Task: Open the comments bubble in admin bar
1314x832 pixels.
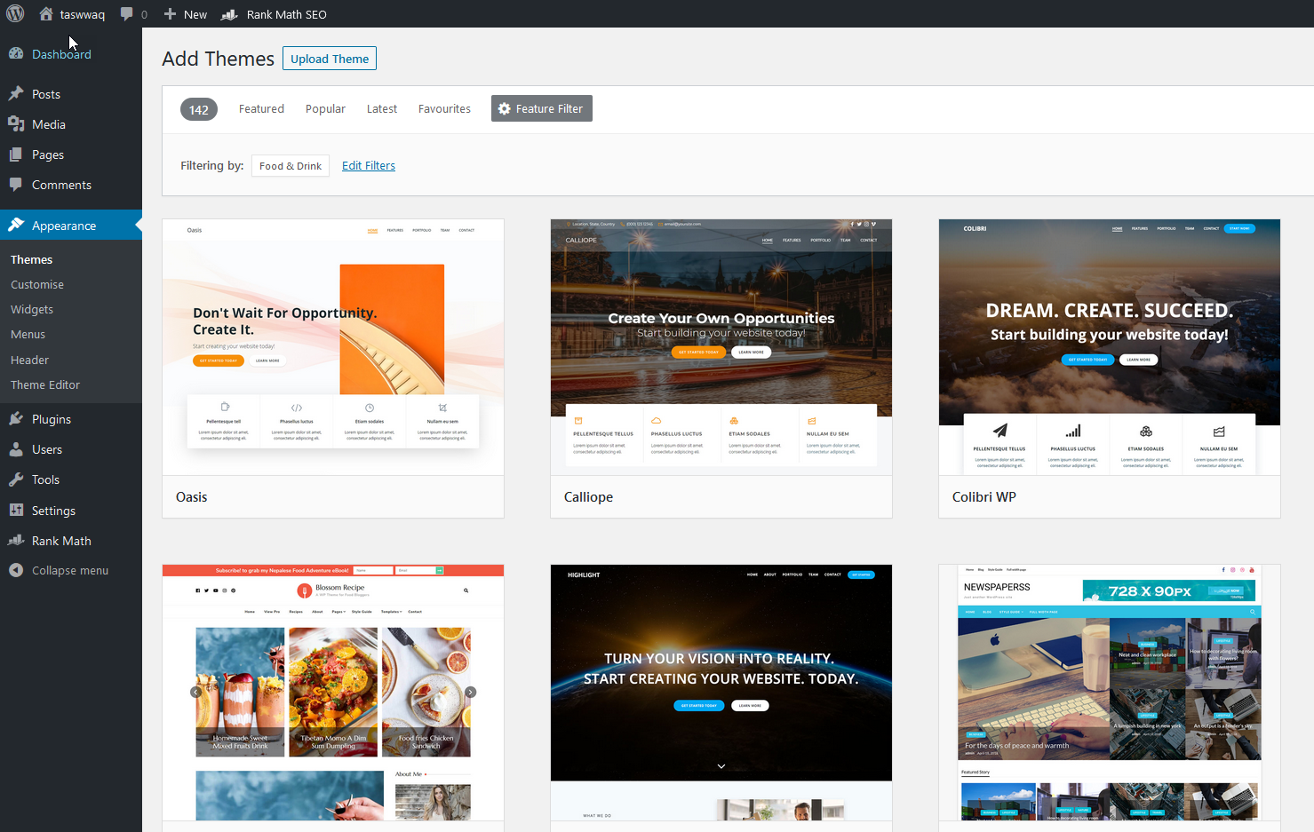Action: pos(127,13)
